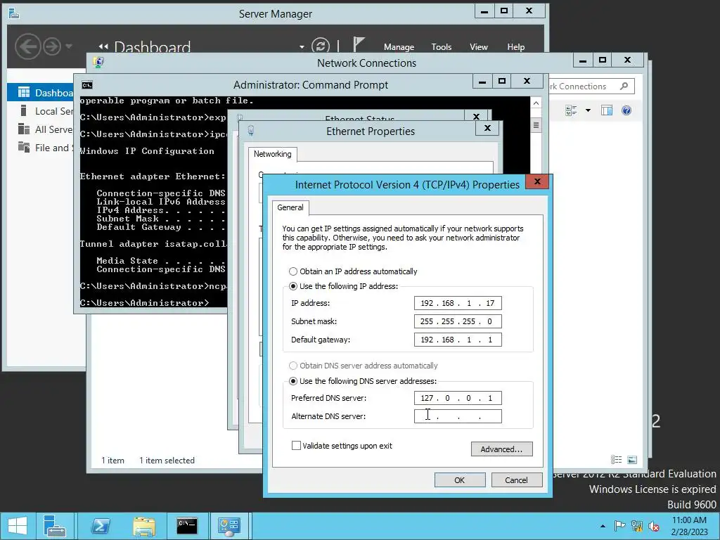Image resolution: width=720 pixels, height=540 pixels.
Task: Select Local Server in the sidebar
Action: (46, 111)
